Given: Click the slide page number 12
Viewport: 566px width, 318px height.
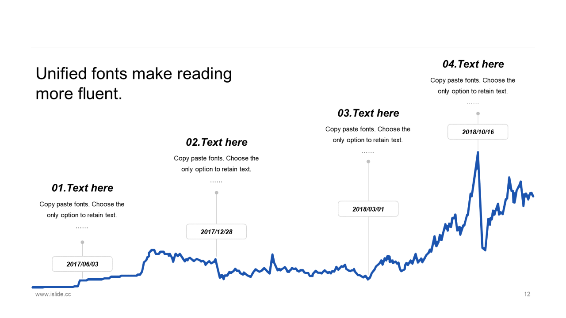Looking at the screenshot, I should [527, 294].
